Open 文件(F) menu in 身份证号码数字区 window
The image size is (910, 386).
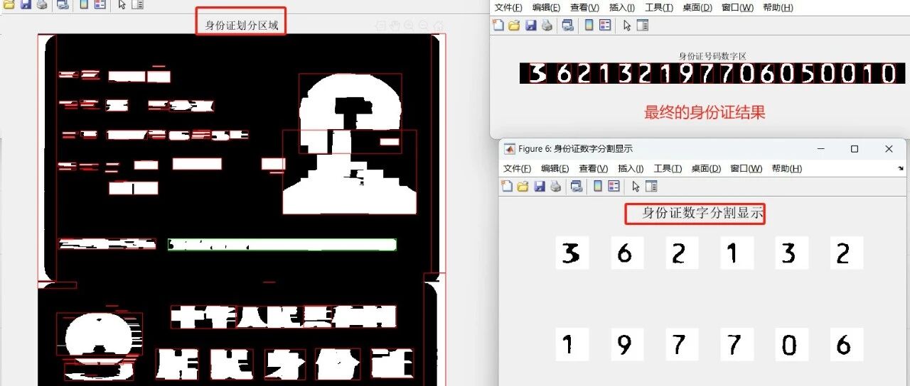click(508, 8)
